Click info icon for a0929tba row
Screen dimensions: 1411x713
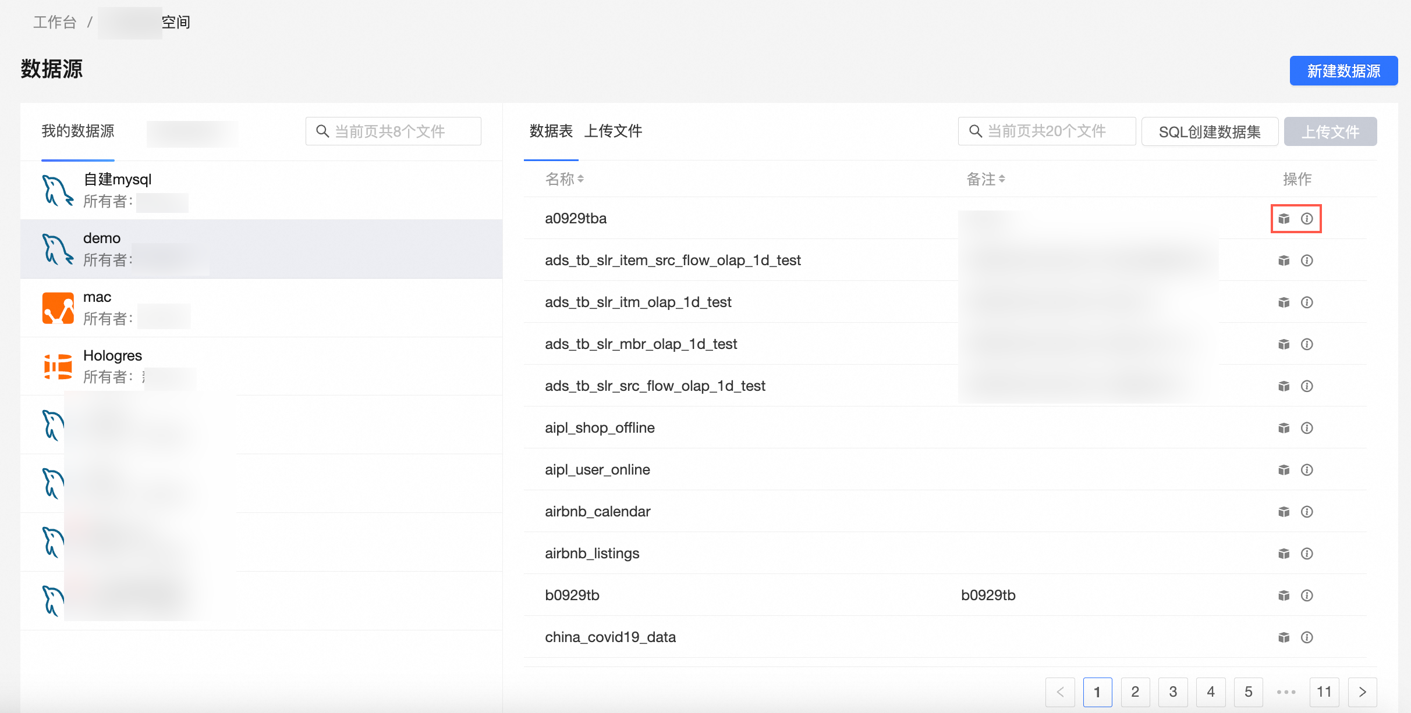[x=1307, y=219]
